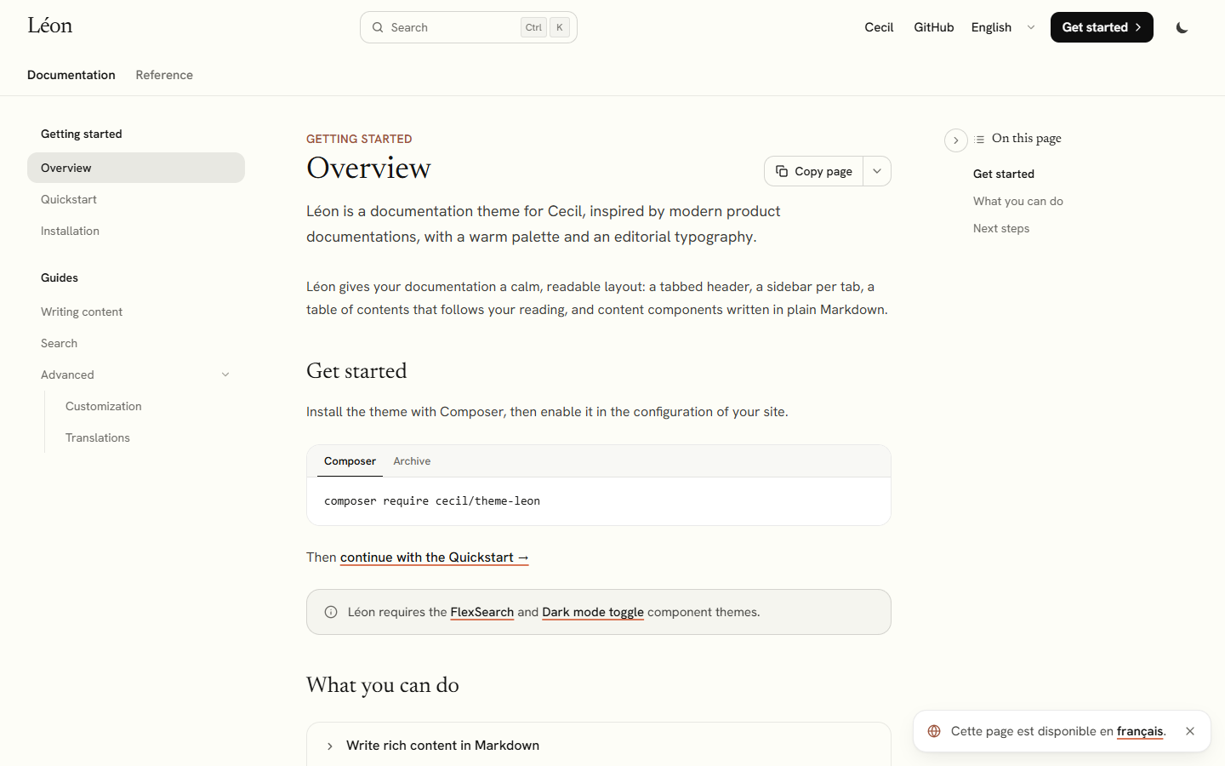Image resolution: width=1225 pixels, height=766 pixels.
Task: Open Quickstart in the sidebar
Action: pos(136,199)
